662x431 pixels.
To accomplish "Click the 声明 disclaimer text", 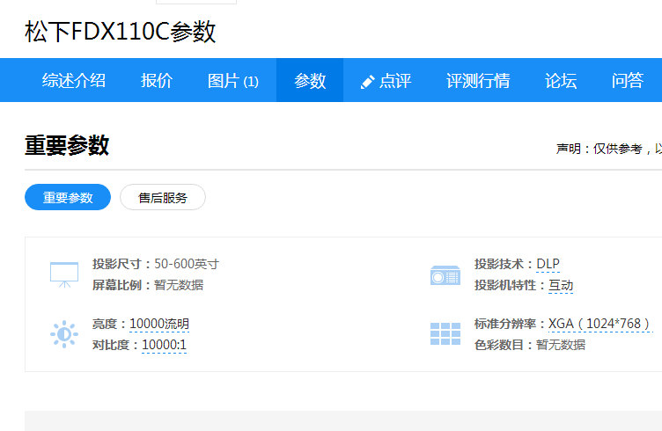I will (x=609, y=149).
